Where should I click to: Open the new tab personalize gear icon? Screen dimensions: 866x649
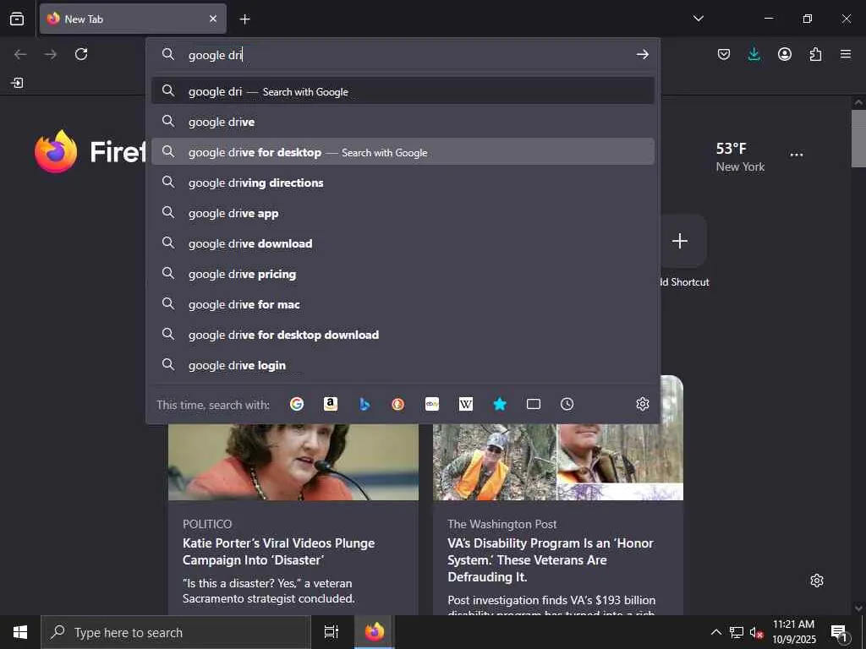pos(817,581)
